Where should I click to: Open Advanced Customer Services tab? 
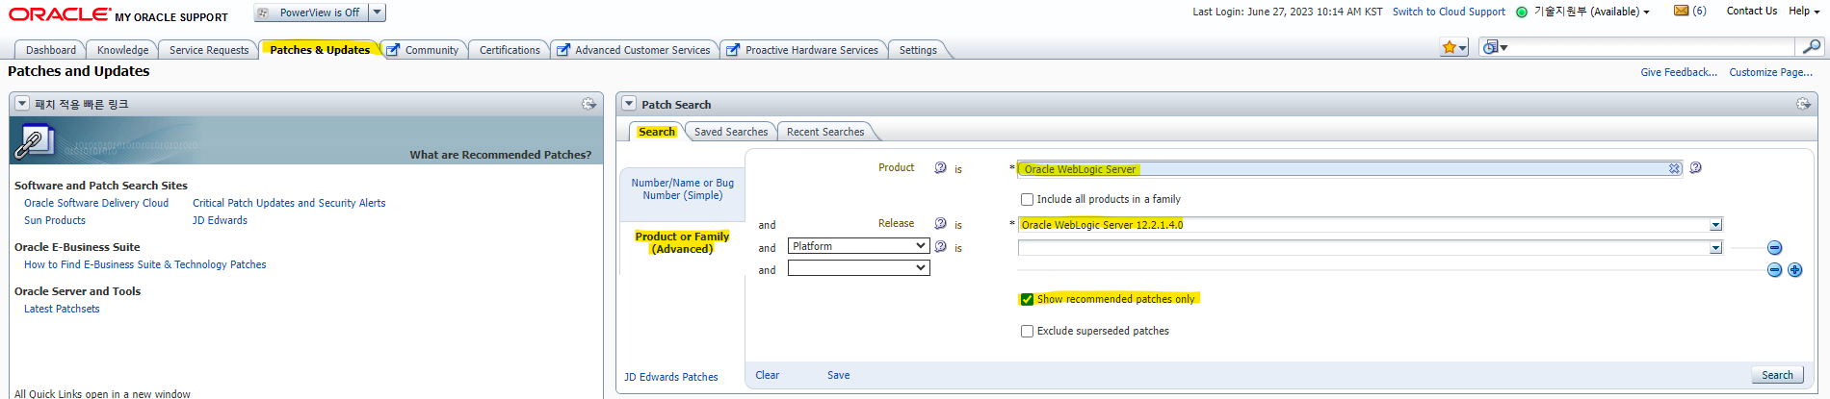[x=635, y=50]
